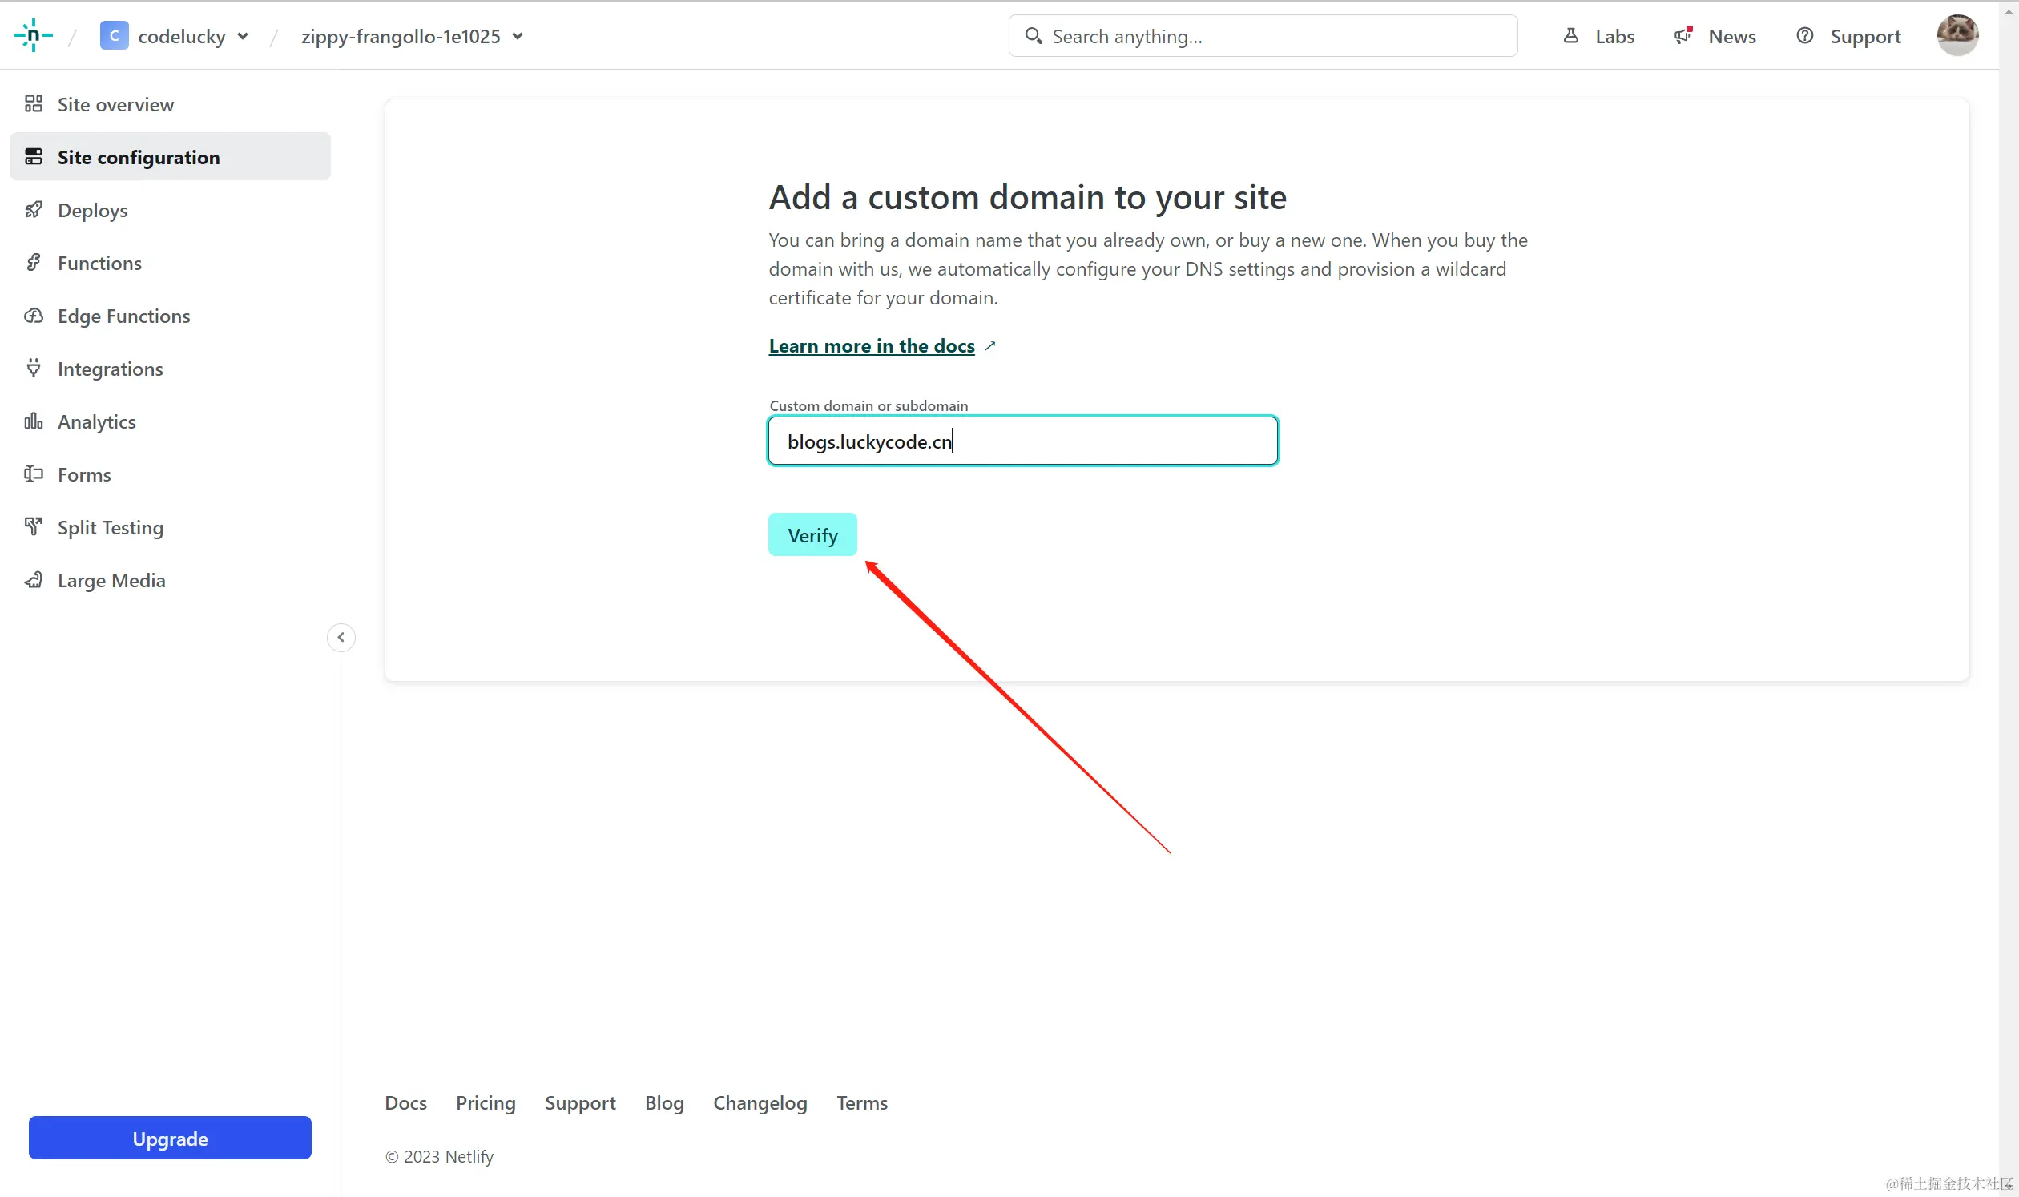Open the Changelog footer link

point(760,1102)
